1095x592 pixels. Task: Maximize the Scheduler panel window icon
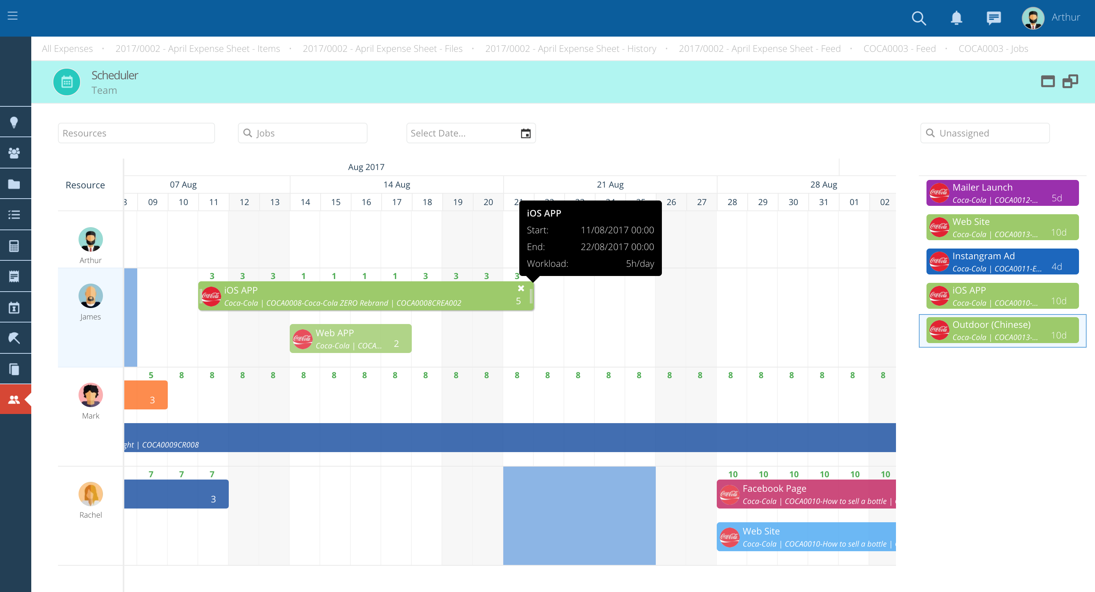click(x=1047, y=81)
